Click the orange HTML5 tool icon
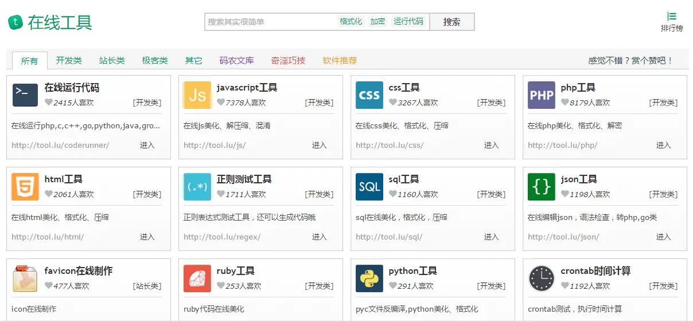 click(x=25, y=187)
